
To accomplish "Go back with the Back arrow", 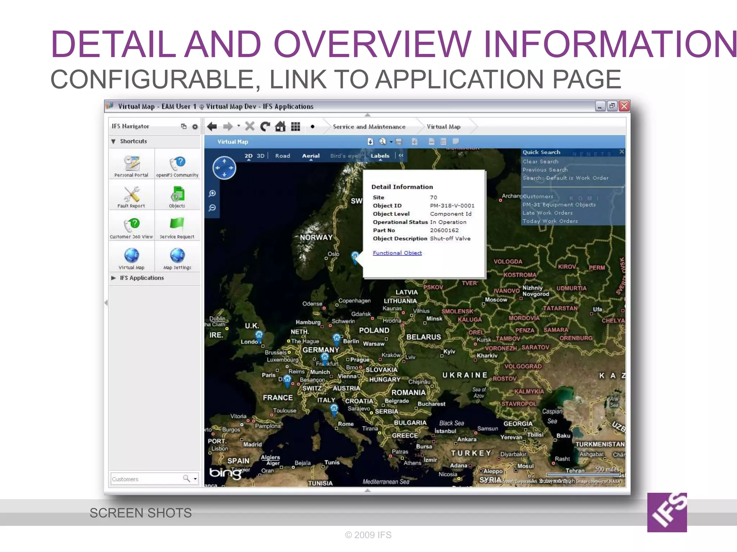I will (212, 126).
